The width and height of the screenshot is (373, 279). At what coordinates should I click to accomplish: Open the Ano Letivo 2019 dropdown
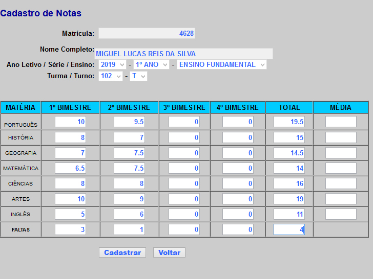point(112,65)
